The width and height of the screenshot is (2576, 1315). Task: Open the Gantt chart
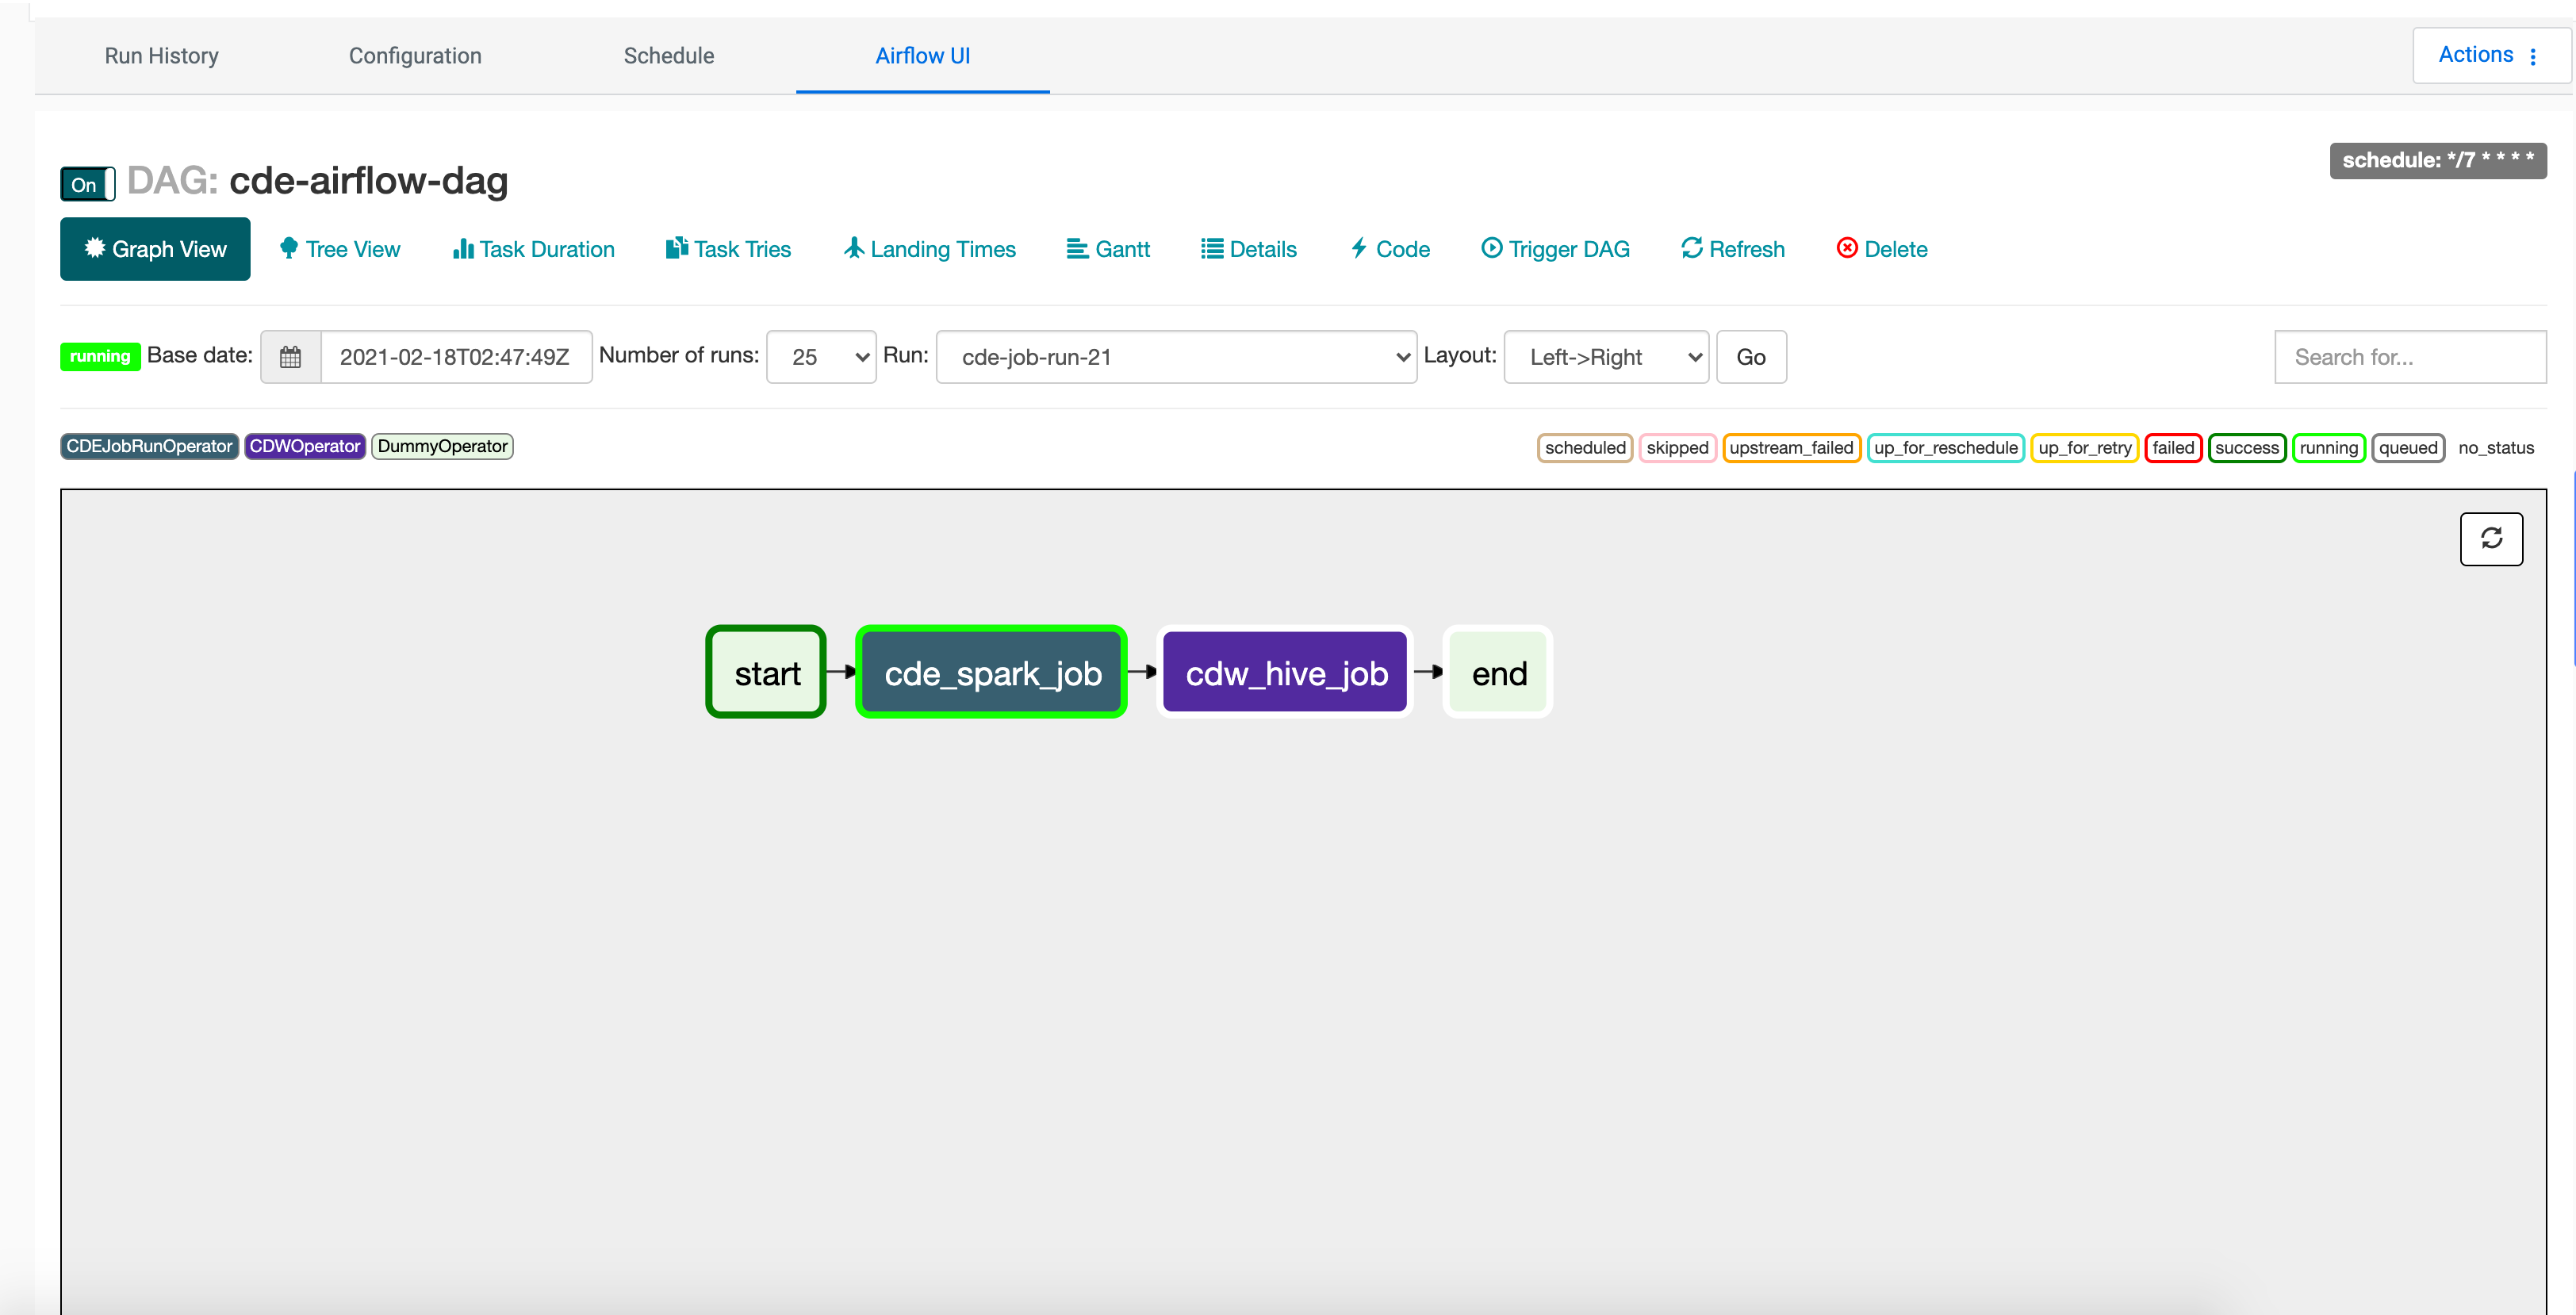1108,249
